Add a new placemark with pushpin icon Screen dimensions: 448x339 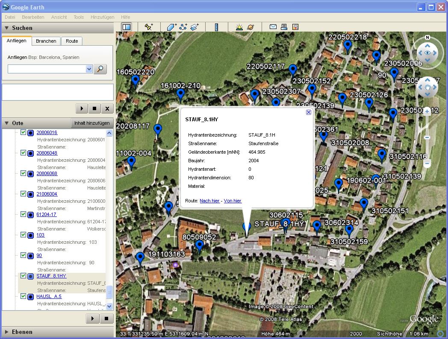(x=149, y=27)
